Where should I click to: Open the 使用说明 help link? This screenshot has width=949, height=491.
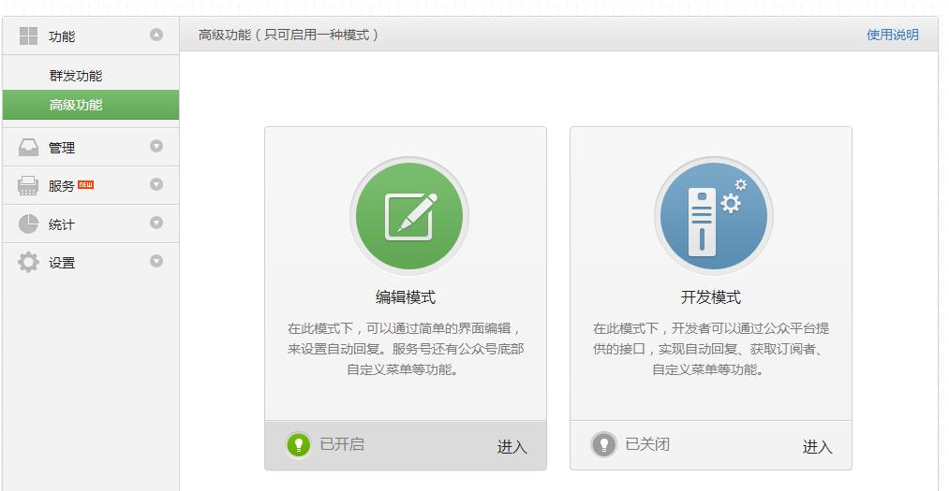click(893, 35)
